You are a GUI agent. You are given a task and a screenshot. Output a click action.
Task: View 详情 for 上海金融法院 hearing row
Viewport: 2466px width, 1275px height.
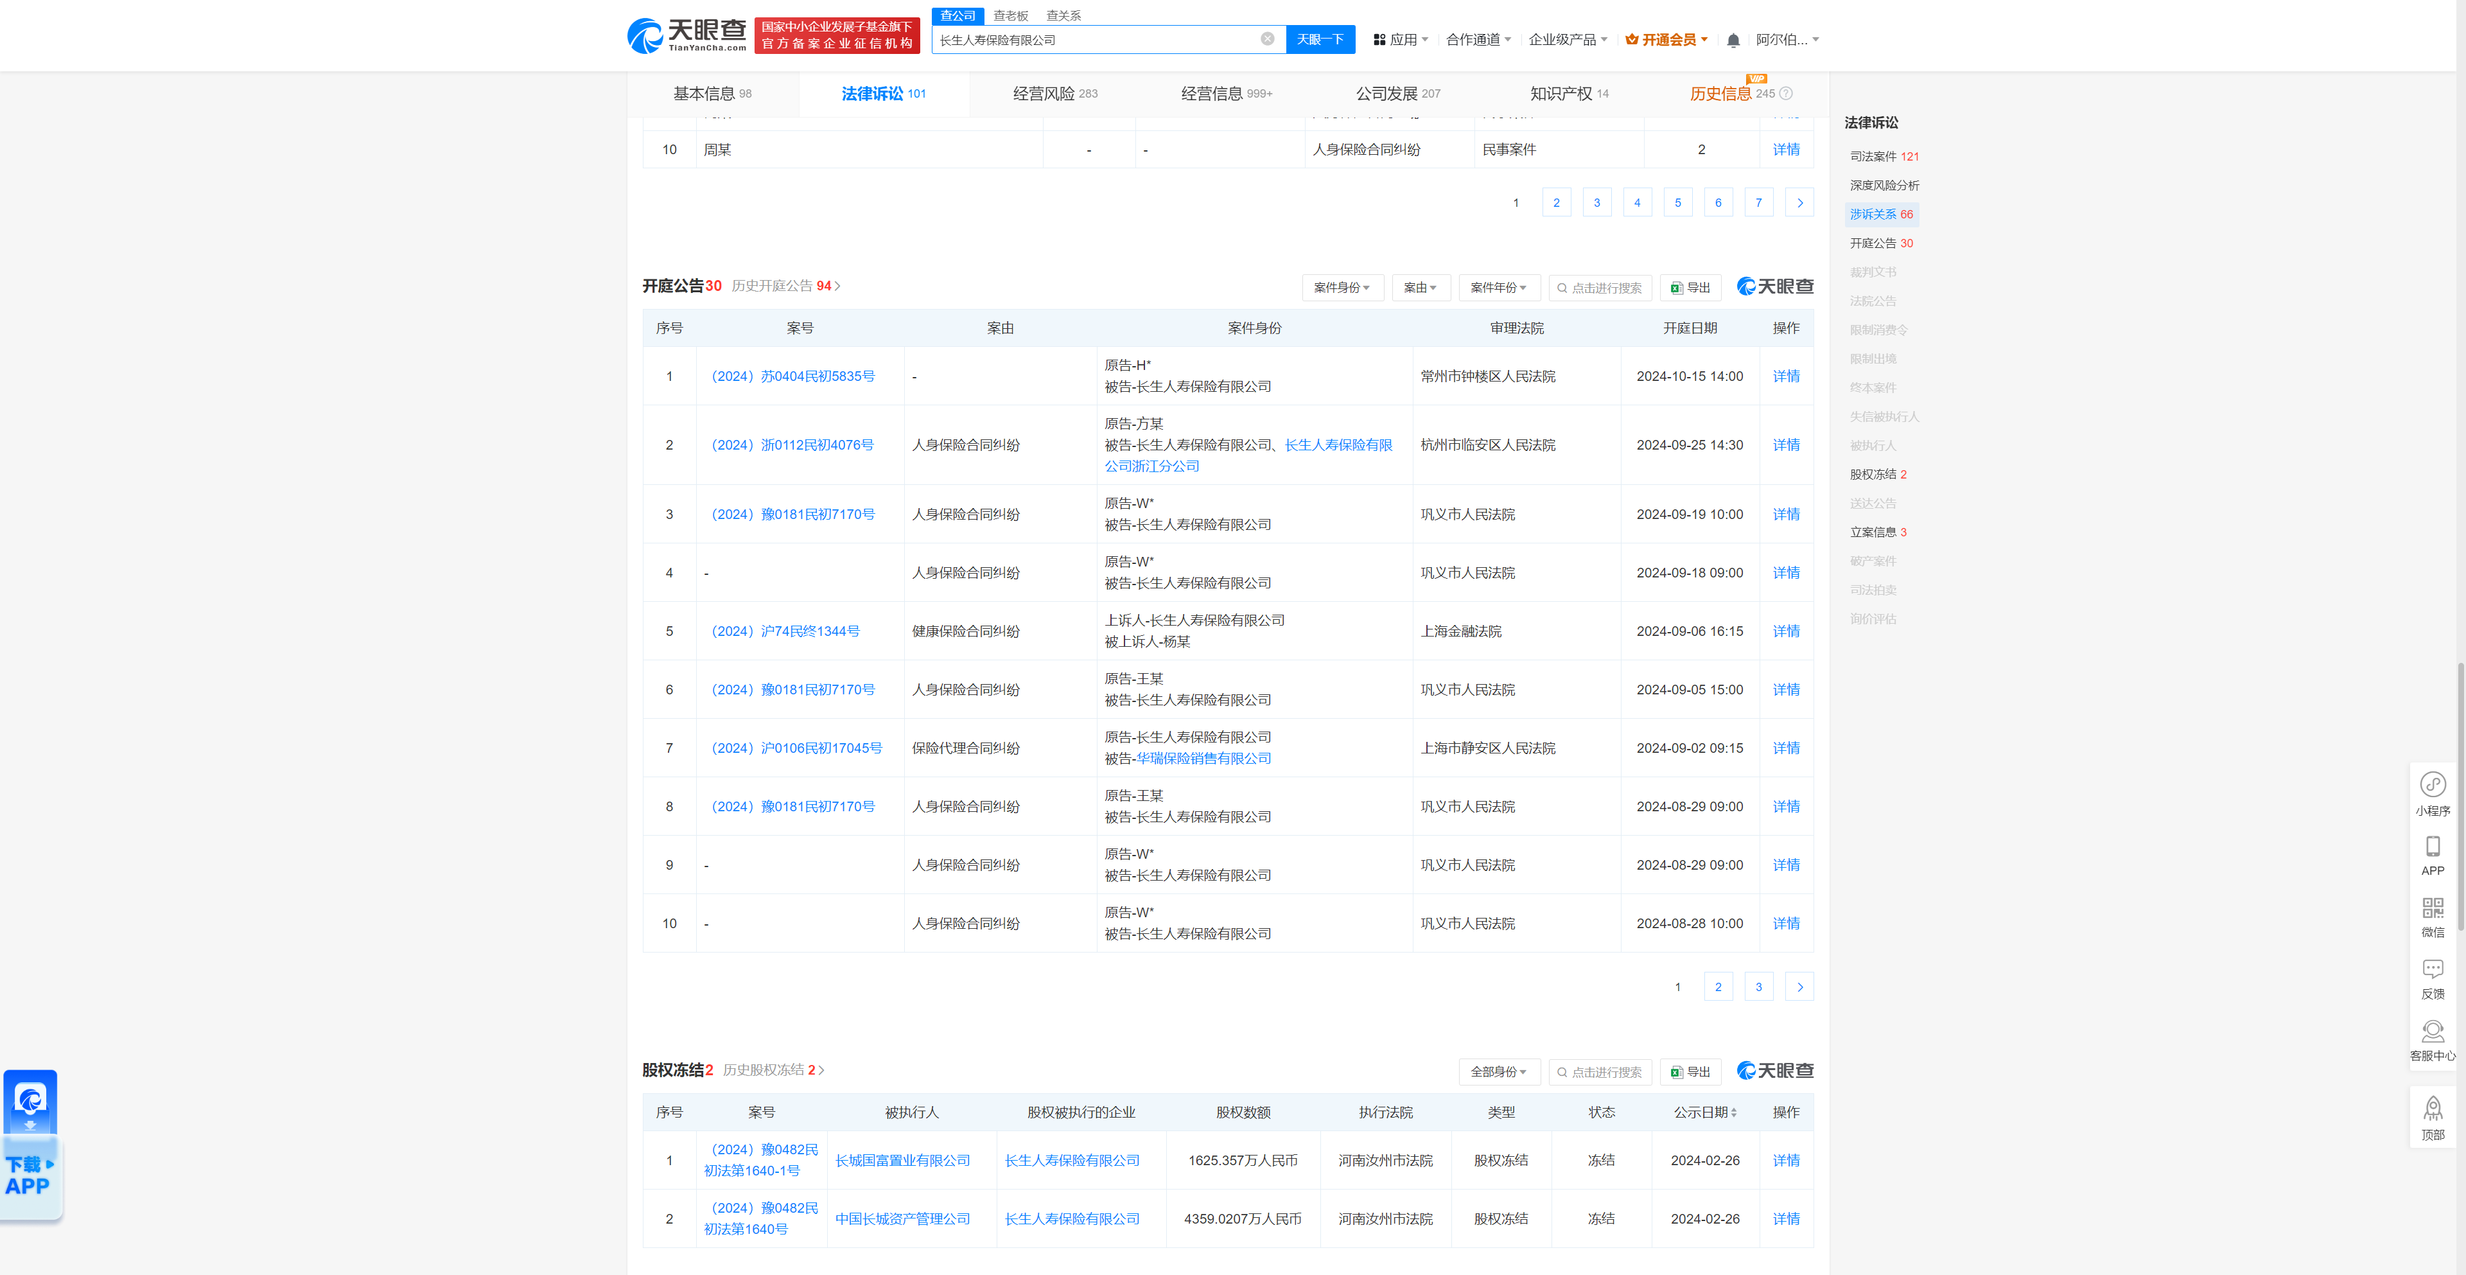point(1785,631)
